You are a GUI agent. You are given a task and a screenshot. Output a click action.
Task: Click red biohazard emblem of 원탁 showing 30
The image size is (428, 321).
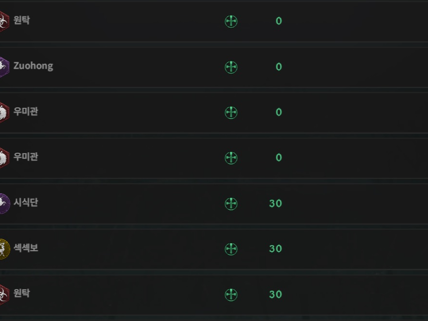[4, 295]
